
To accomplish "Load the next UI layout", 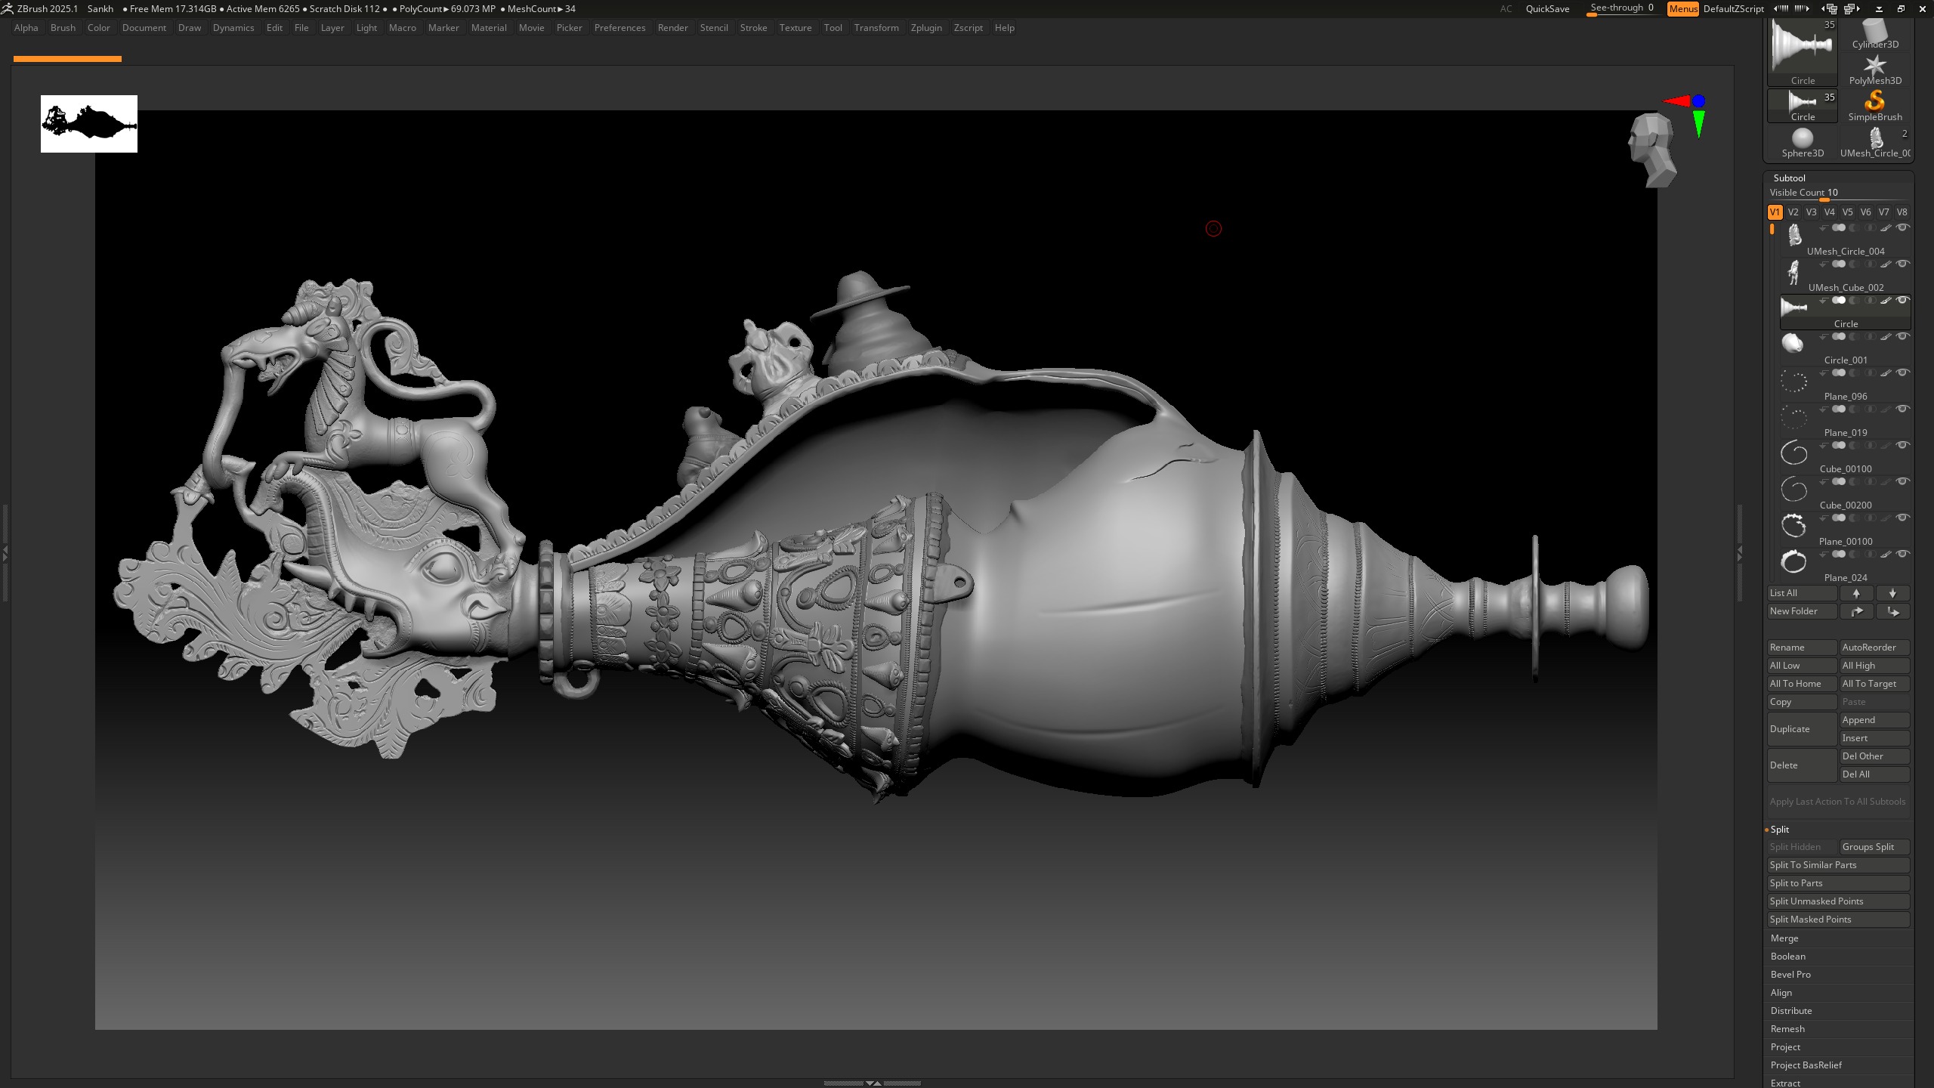I will tap(1852, 8).
